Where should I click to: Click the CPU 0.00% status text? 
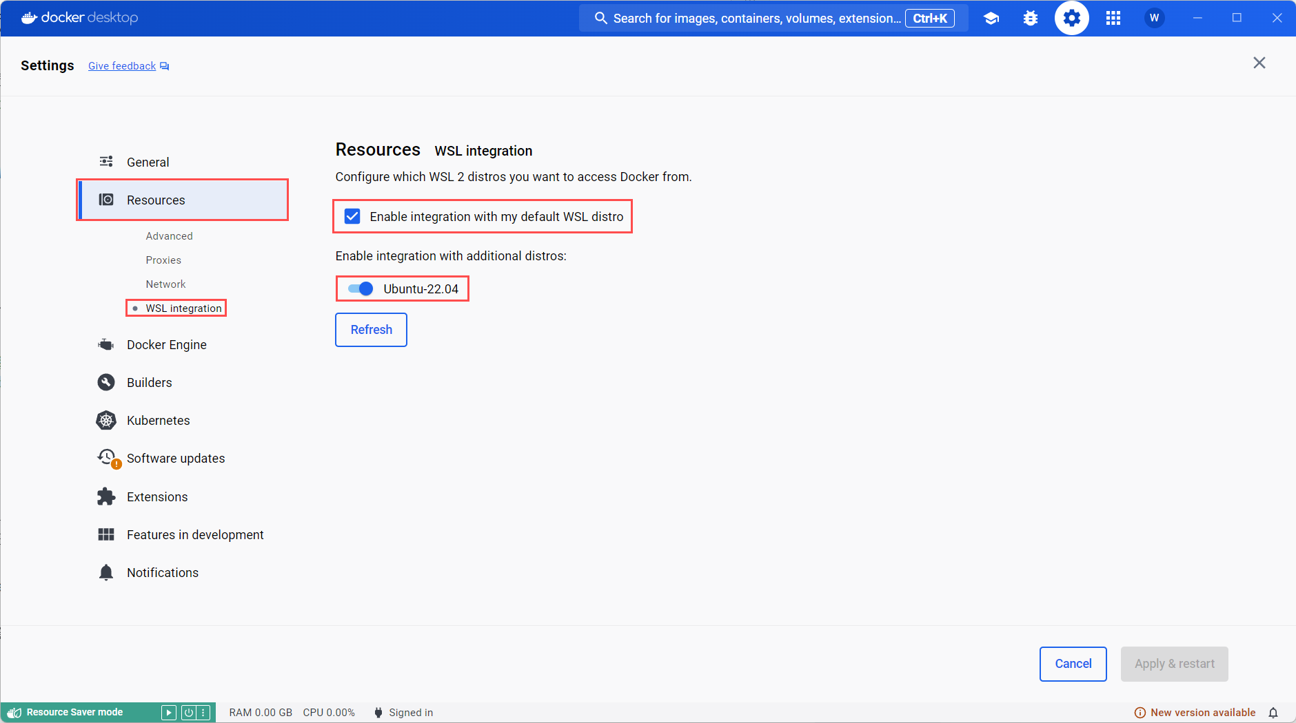click(329, 713)
